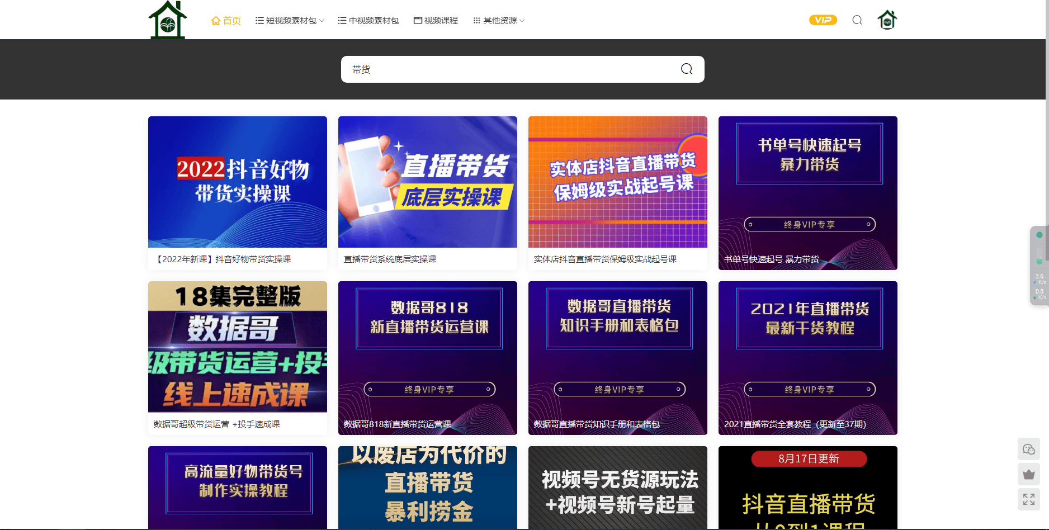Click the crown VIP floating icon
1049x530 pixels.
(1029, 474)
